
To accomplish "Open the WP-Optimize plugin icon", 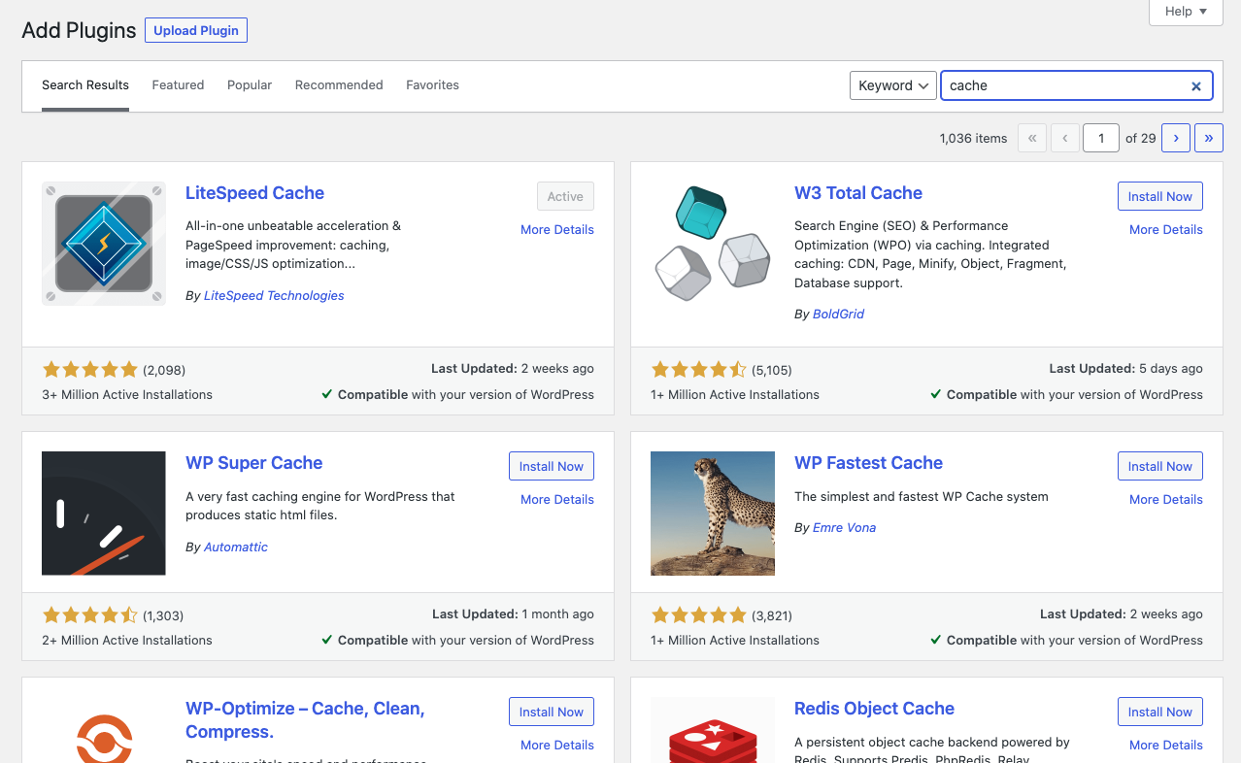I will [x=104, y=738].
